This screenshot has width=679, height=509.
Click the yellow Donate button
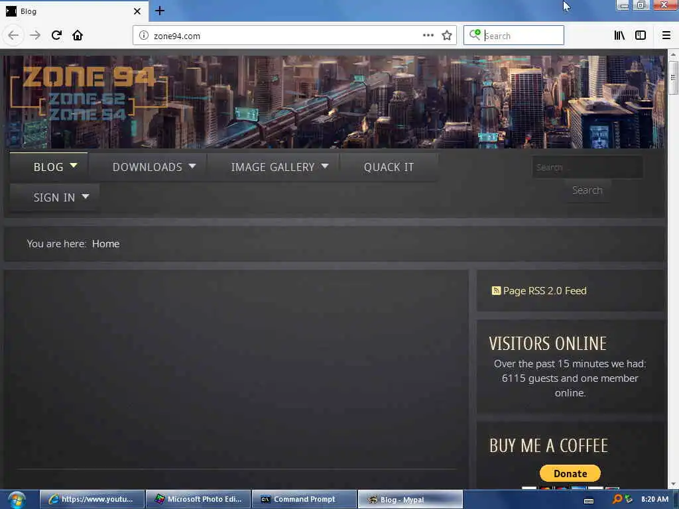click(570, 473)
